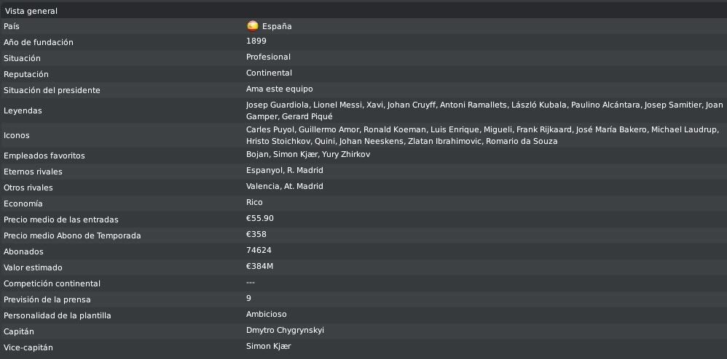Image resolution: width=727 pixels, height=359 pixels.
Task: Open Valencia in other rivals
Action: point(262,186)
